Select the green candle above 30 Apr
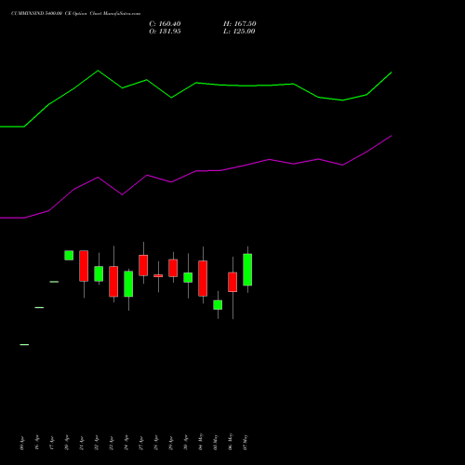This screenshot has height=465, width=465. tap(188, 277)
